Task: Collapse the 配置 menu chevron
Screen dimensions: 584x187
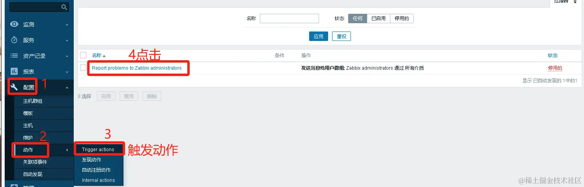Action: [x=67, y=87]
